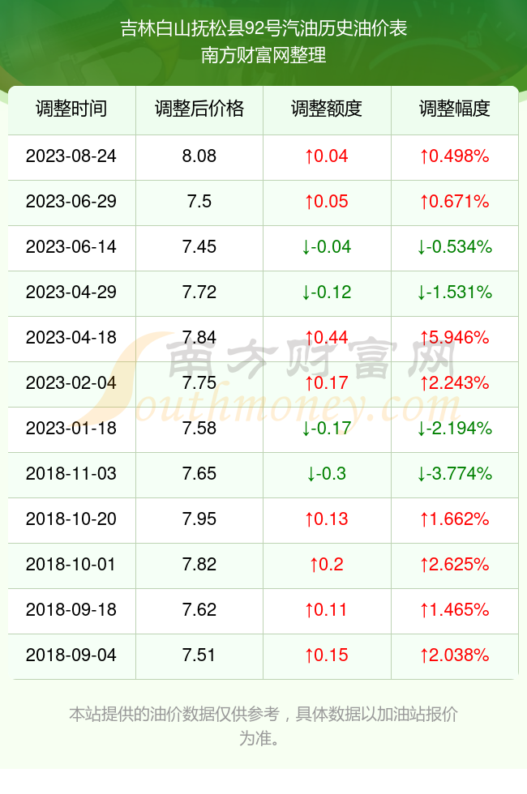Click the red ↑0.05 adjustment value
527x794 pixels.
click(327, 202)
